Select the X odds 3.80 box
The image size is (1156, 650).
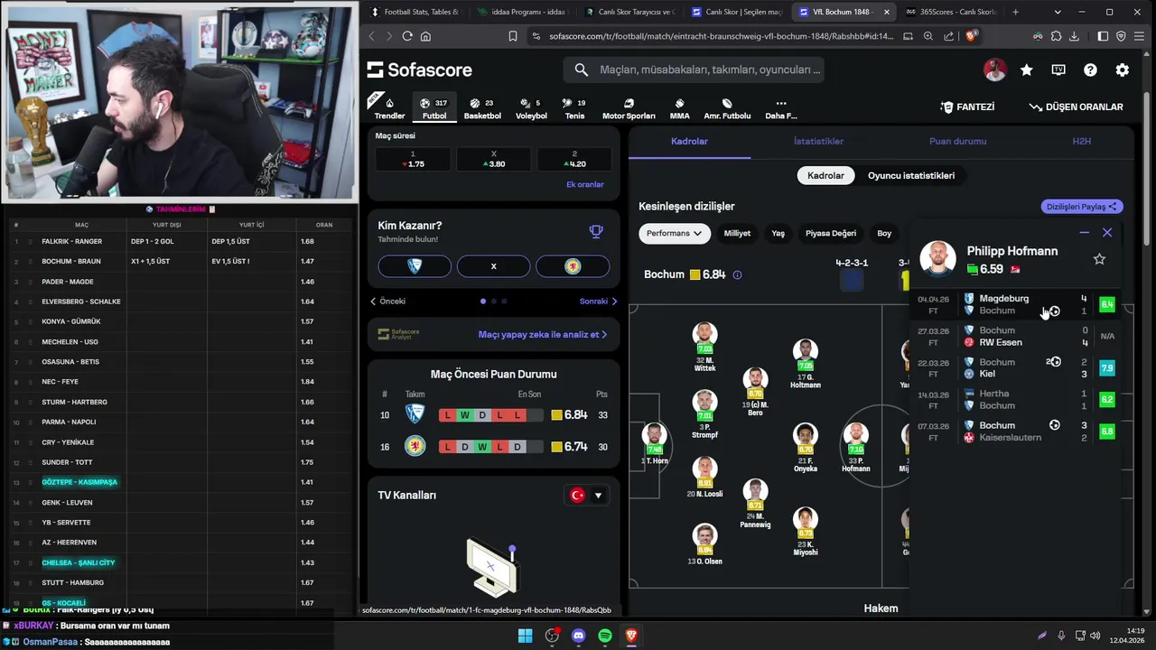[x=493, y=160]
